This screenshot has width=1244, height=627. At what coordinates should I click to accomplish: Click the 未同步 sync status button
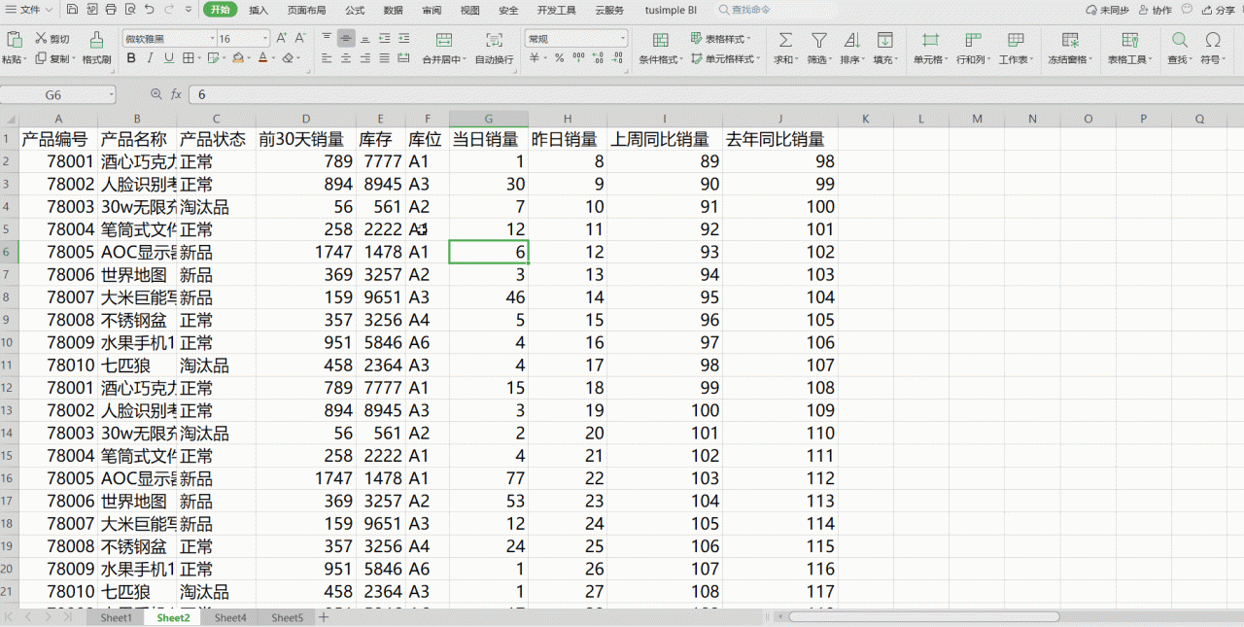(x=1107, y=10)
